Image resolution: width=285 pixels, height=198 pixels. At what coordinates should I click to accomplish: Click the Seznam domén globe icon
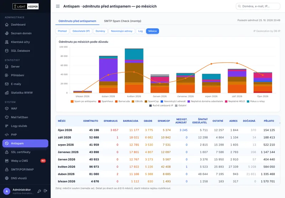7,33
